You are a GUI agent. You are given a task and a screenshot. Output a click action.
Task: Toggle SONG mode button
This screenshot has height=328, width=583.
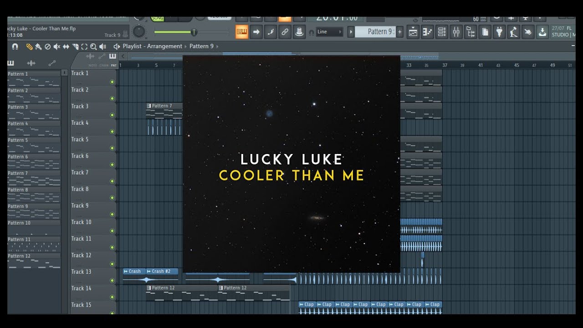[158, 19]
